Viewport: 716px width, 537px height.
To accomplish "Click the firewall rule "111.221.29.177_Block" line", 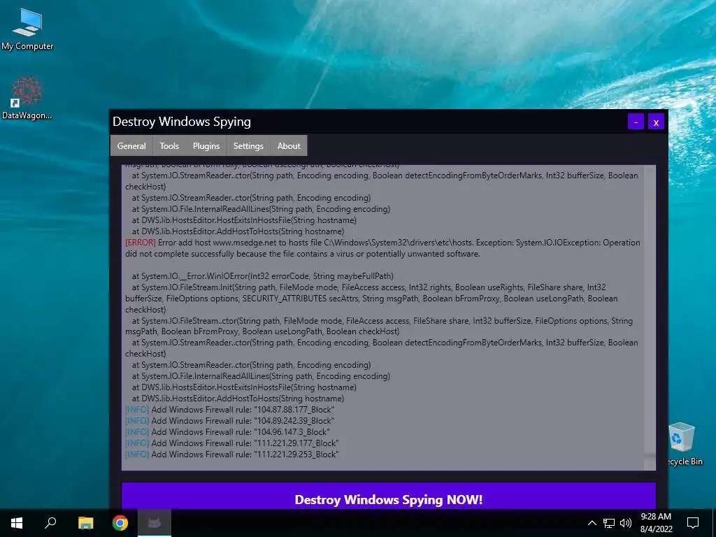I will coord(232,443).
